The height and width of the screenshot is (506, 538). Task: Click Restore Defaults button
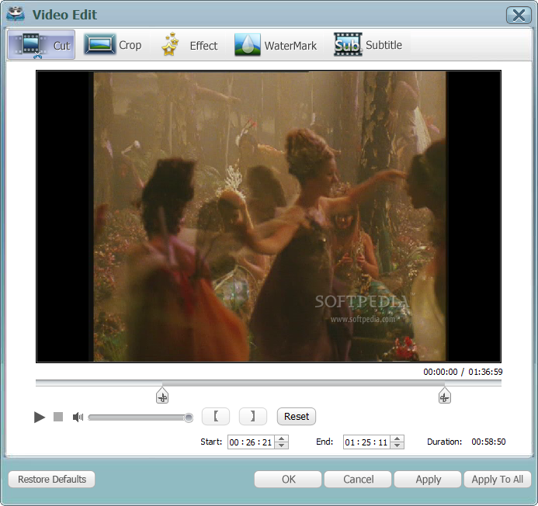tap(51, 480)
